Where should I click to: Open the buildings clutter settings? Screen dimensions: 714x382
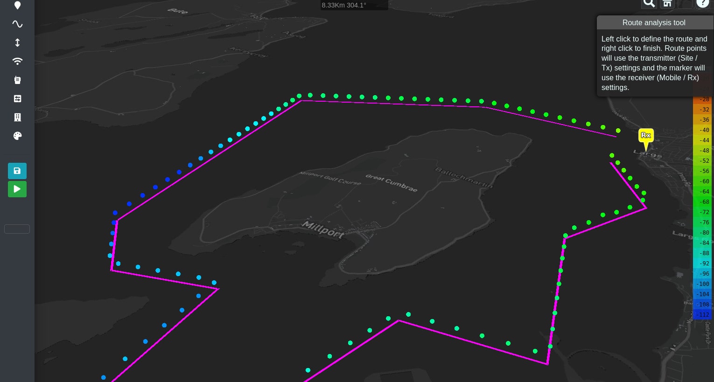pyautogui.click(x=17, y=117)
